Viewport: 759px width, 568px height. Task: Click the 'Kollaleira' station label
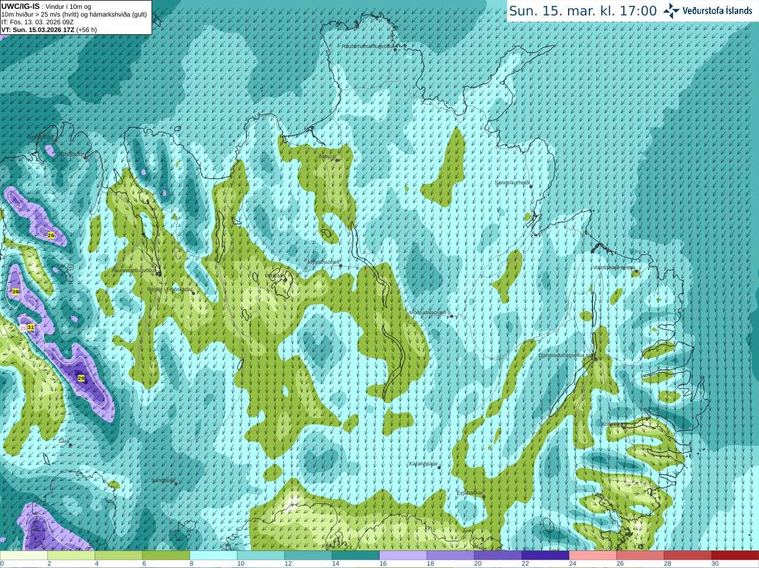click(612, 424)
